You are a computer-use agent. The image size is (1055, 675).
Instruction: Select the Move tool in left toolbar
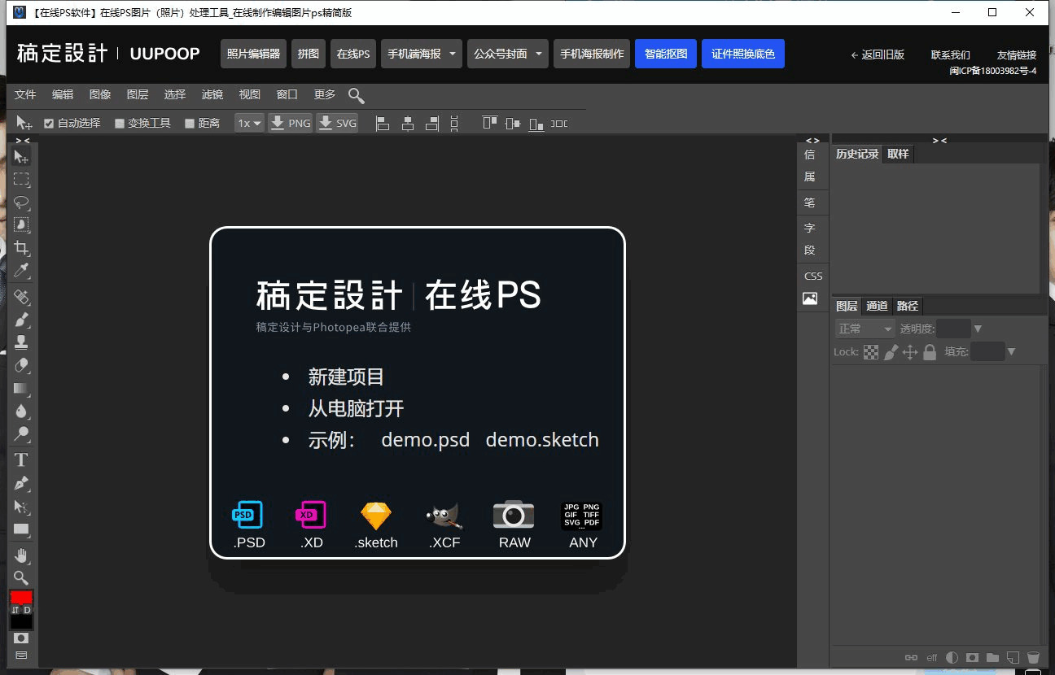point(21,156)
